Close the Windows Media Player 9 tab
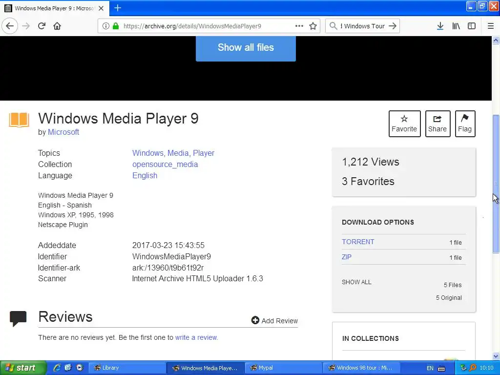Viewport: 500px width, 375px height. 101,8
